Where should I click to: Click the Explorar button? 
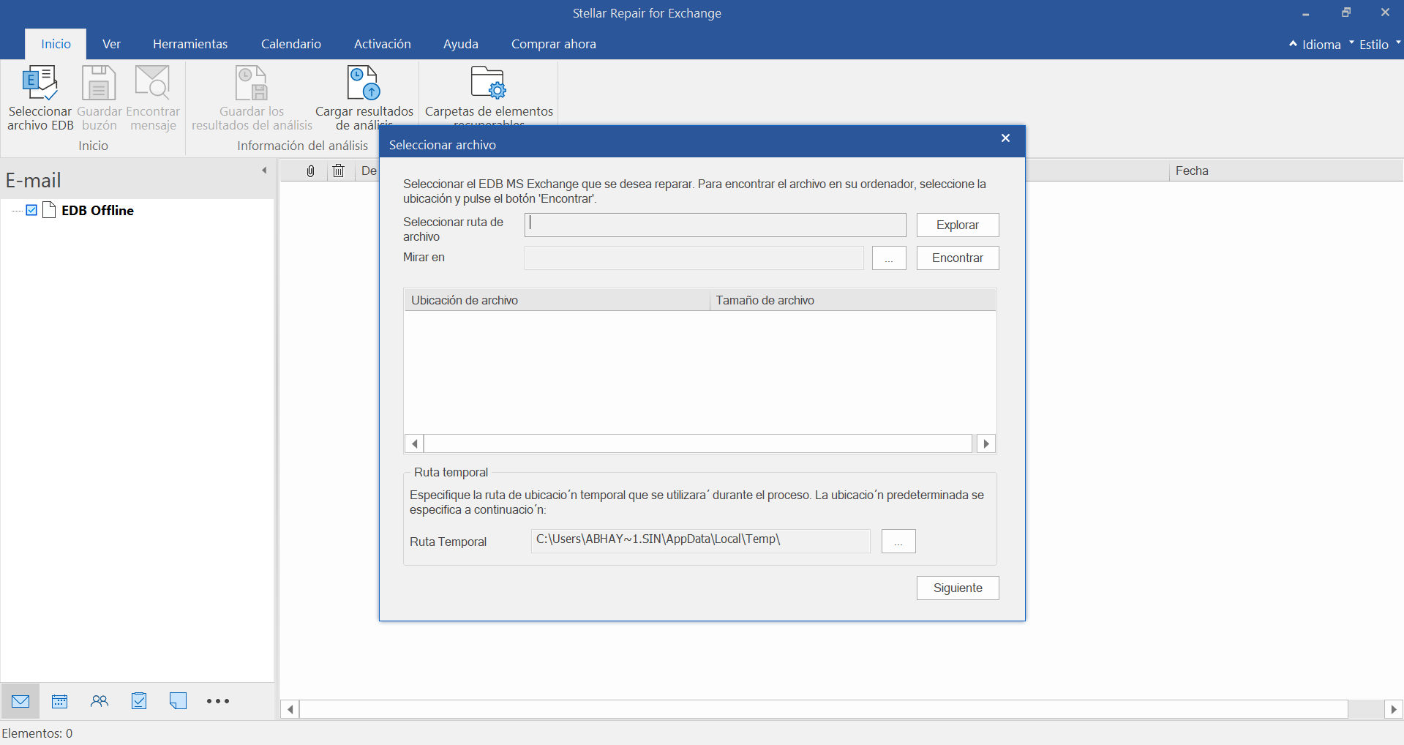(x=957, y=225)
